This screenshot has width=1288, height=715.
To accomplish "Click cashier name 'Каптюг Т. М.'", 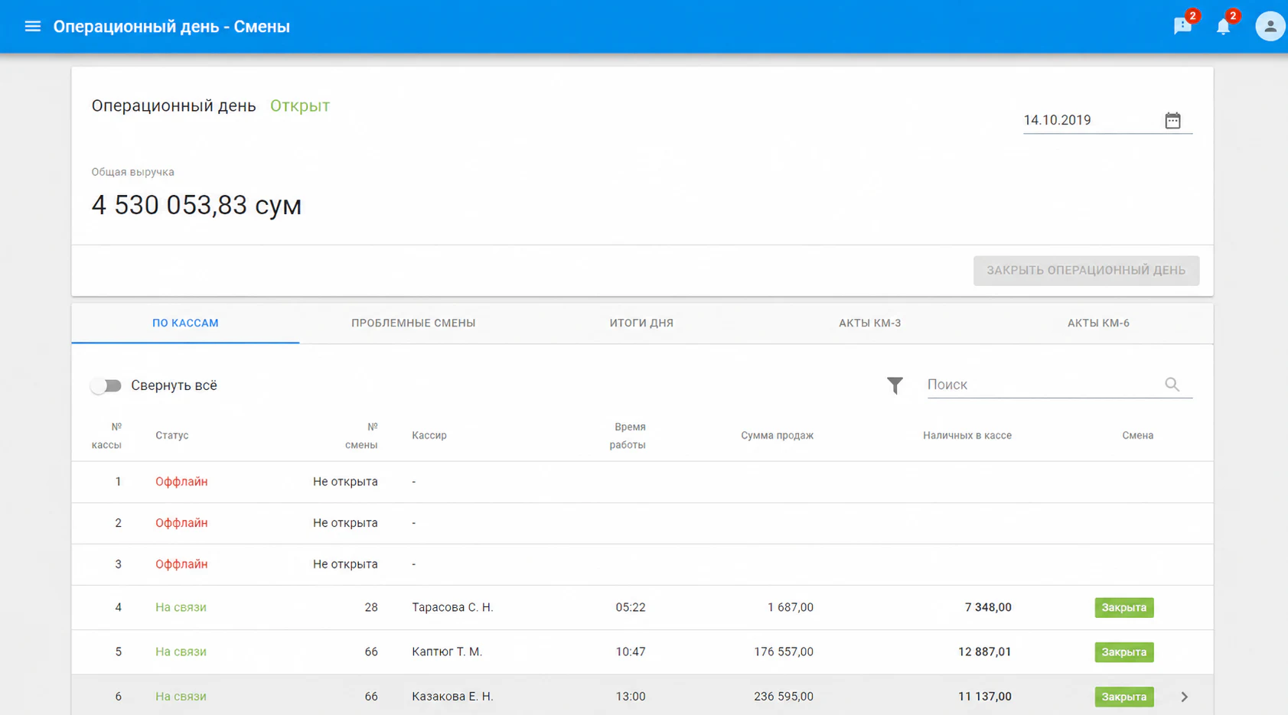I will [447, 652].
